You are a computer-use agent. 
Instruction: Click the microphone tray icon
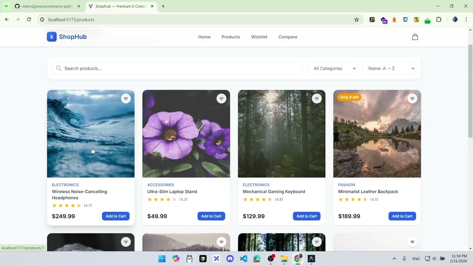pyautogui.click(x=404, y=259)
